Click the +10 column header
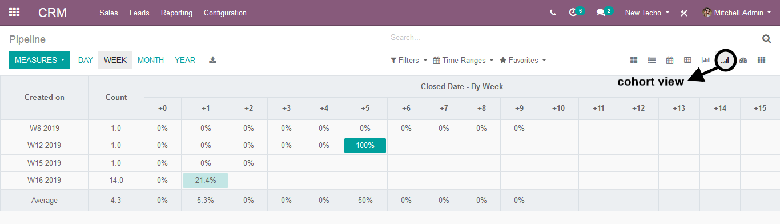Image resolution: width=780 pixels, height=224 pixels. (x=558, y=109)
